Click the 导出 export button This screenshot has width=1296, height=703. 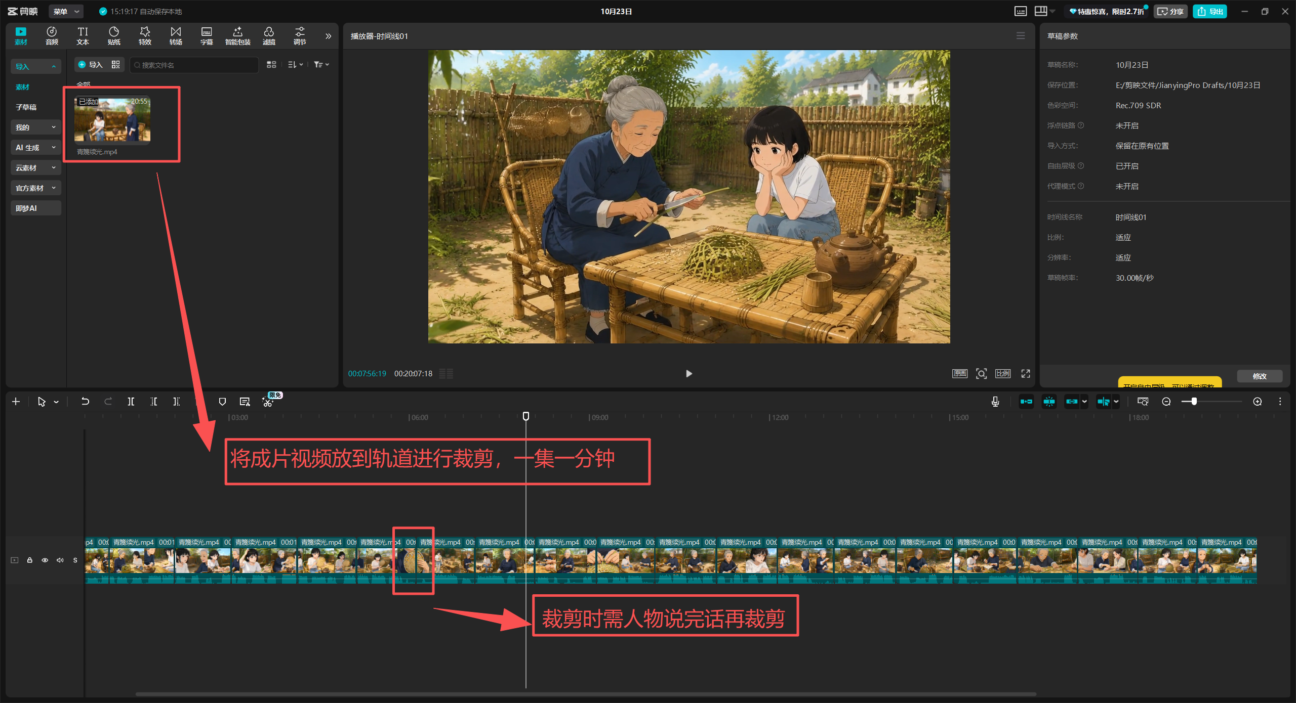1210,11
